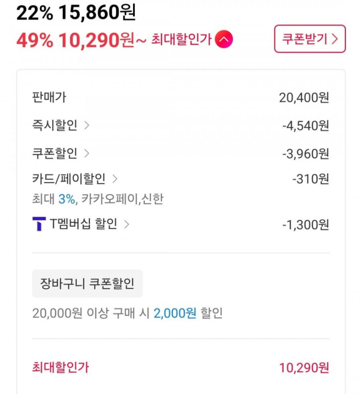Viewport: 362px width, 394px height.
Task: Tap the 장바구니 쿠폰할인 button
Action: [x=87, y=283]
